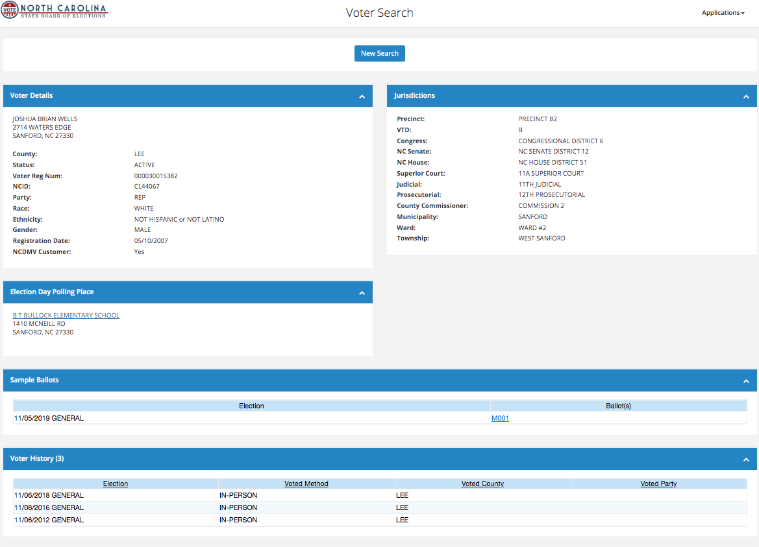Start a New Search

click(x=379, y=53)
